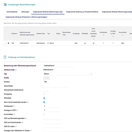The height and width of the screenshot is (132, 132).
Task: Click the info icon beside Attribut-Code label
Action: [x=16, y=70]
